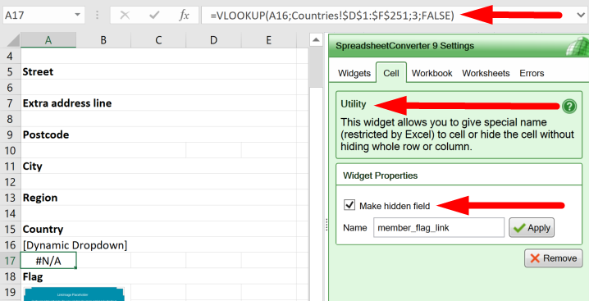Viewport: 589px width, 301px height.
Task: Click the vertical scrollbar up arrow
Action: (316, 39)
